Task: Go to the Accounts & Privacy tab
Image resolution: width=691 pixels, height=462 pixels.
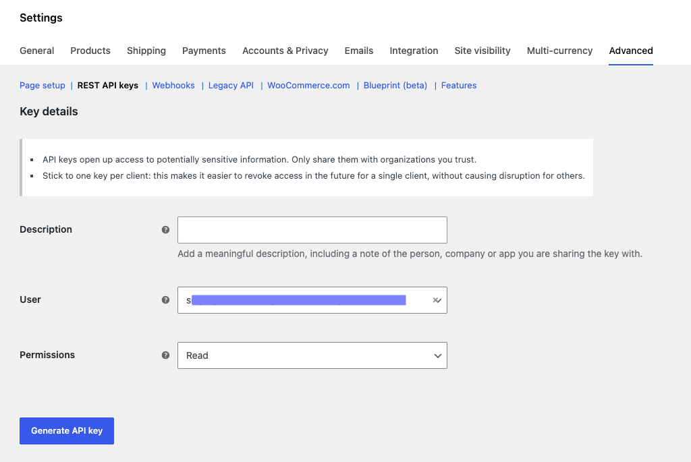Action: (x=285, y=51)
